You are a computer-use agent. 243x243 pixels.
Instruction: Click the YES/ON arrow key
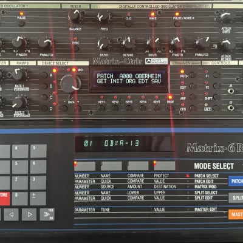click(x=47, y=214)
